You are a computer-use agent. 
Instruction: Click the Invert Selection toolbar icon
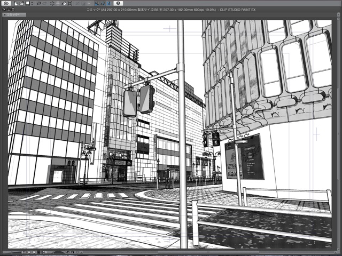coord(83,4)
